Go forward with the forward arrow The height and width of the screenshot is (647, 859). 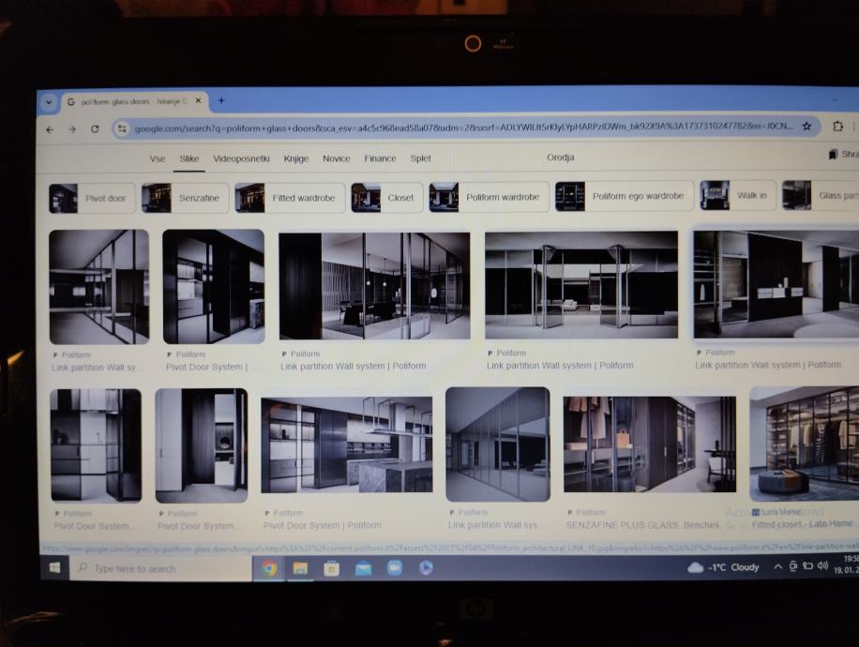[x=72, y=129]
